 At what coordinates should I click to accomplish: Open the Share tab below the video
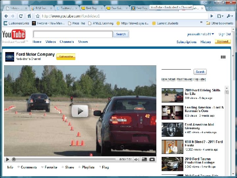[68, 167]
